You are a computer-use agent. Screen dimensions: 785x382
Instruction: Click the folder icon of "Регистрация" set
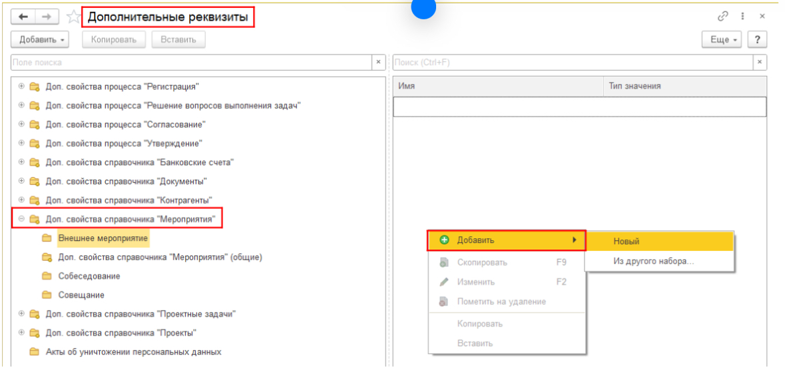pos(35,87)
